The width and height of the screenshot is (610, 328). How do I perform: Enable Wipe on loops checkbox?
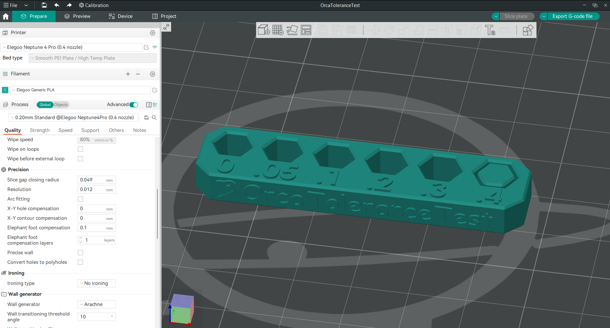(80, 149)
